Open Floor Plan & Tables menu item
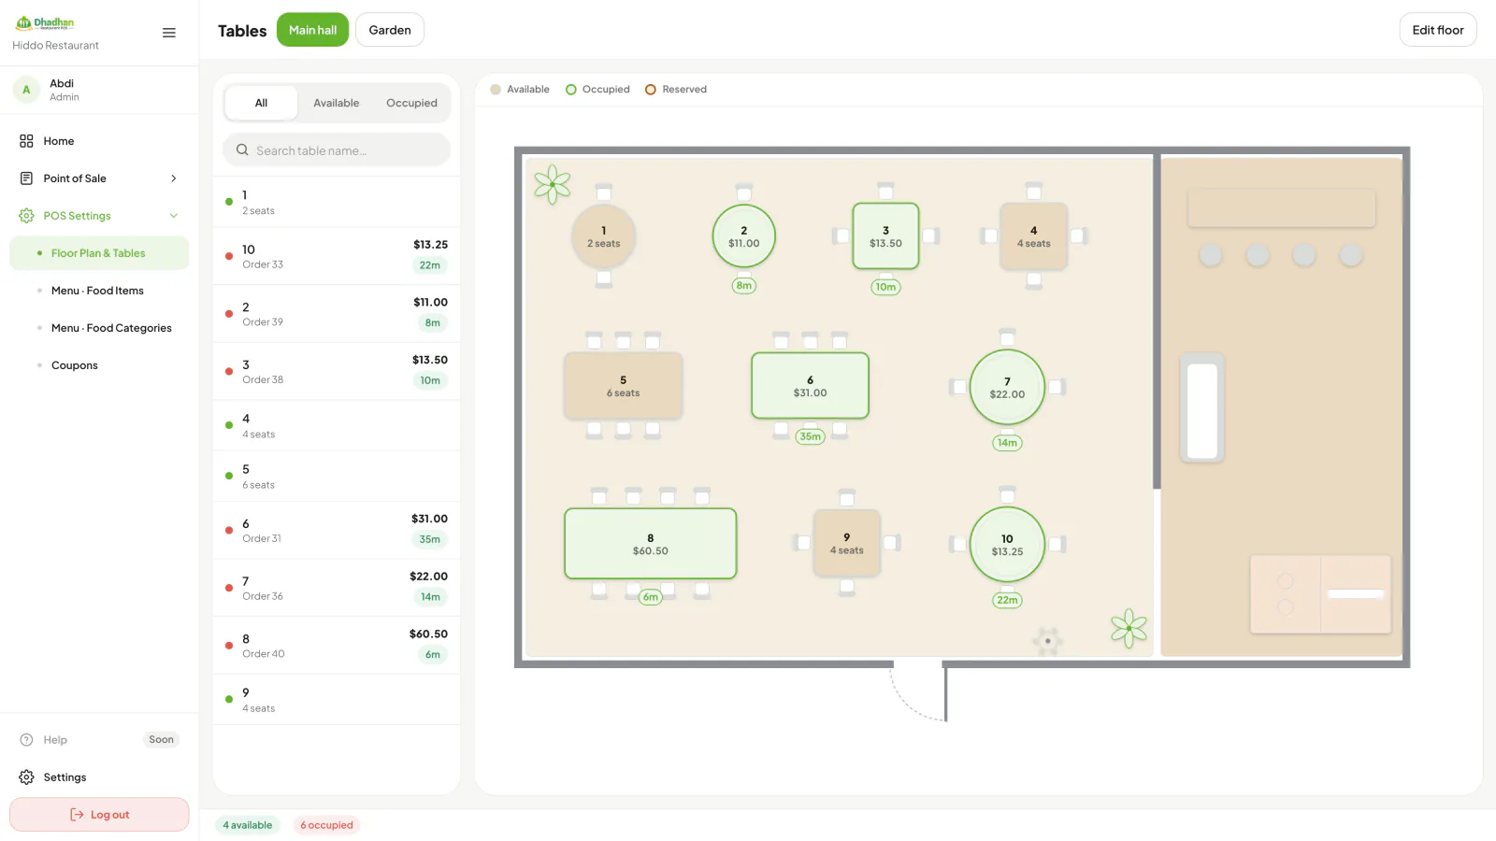The image size is (1496, 841). point(99,253)
